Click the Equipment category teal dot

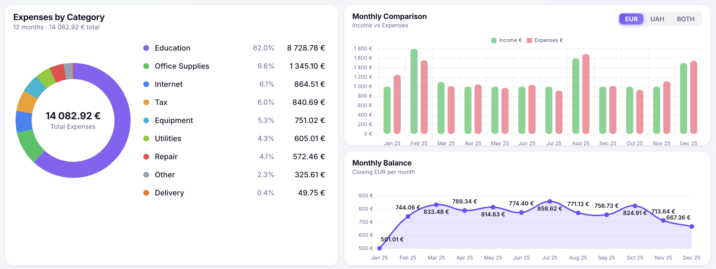click(x=146, y=120)
